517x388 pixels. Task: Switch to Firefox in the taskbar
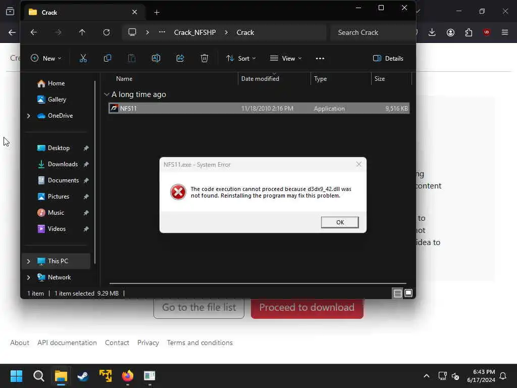pyautogui.click(x=127, y=376)
